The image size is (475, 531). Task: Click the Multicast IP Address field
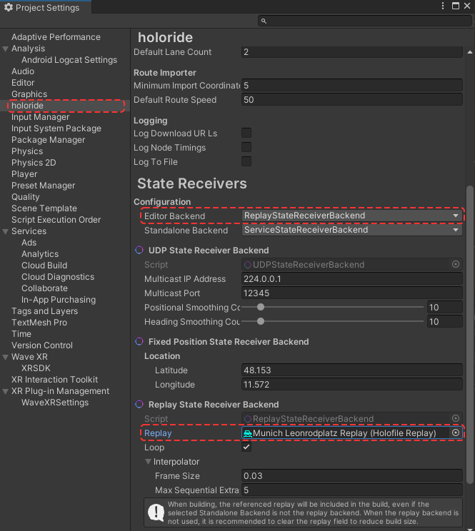(352, 279)
